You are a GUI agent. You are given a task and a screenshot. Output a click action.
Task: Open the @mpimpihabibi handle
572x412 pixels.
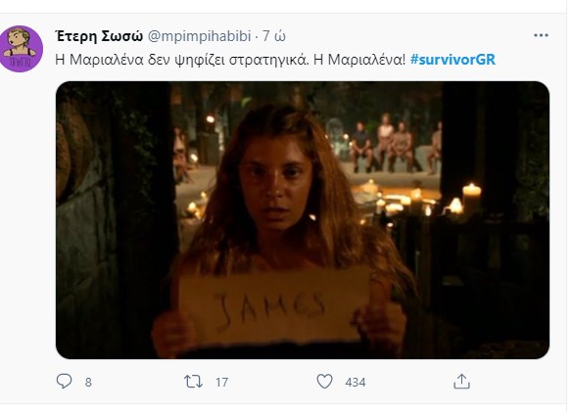point(199,36)
